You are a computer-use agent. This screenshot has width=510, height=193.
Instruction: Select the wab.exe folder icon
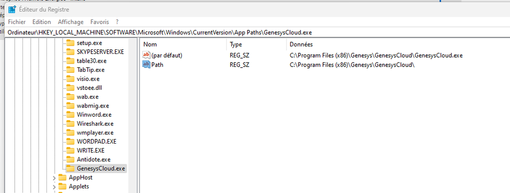70,96
